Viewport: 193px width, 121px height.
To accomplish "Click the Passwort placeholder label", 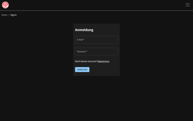I will tap(81, 52).
